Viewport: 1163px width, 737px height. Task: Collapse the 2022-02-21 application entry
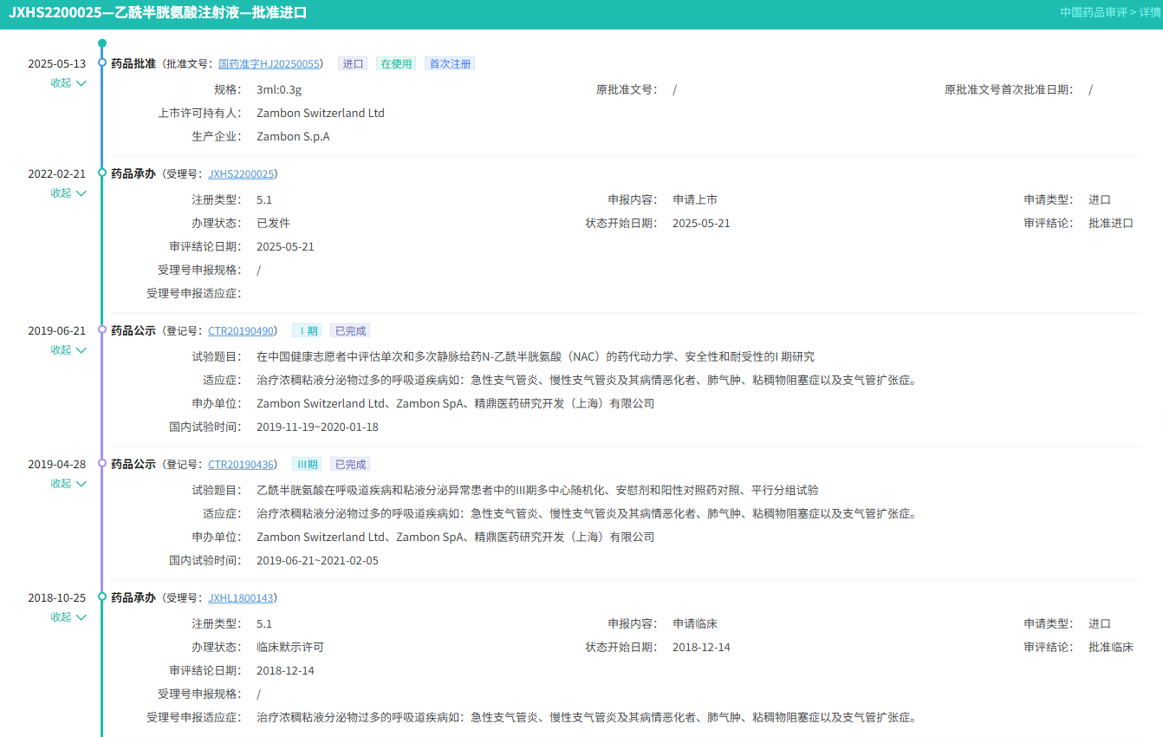pos(68,193)
